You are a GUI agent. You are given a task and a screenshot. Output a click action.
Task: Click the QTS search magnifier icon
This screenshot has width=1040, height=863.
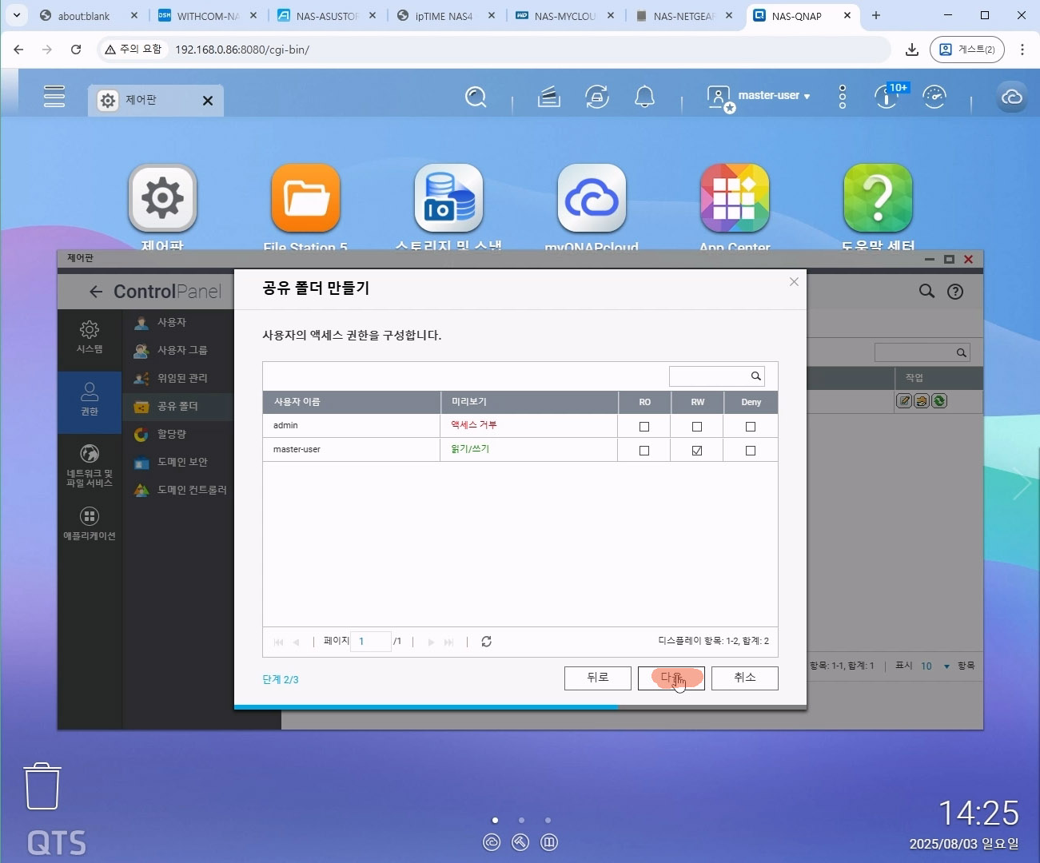[x=476, y=97]
